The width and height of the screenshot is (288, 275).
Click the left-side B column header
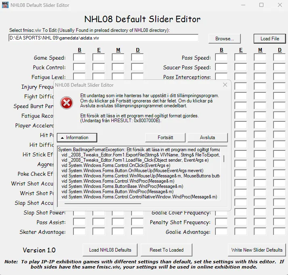point(79,50)
